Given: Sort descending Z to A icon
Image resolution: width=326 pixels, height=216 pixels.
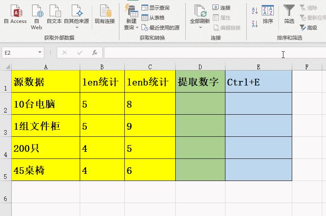Looking at the screenshot, I should 255,23.
